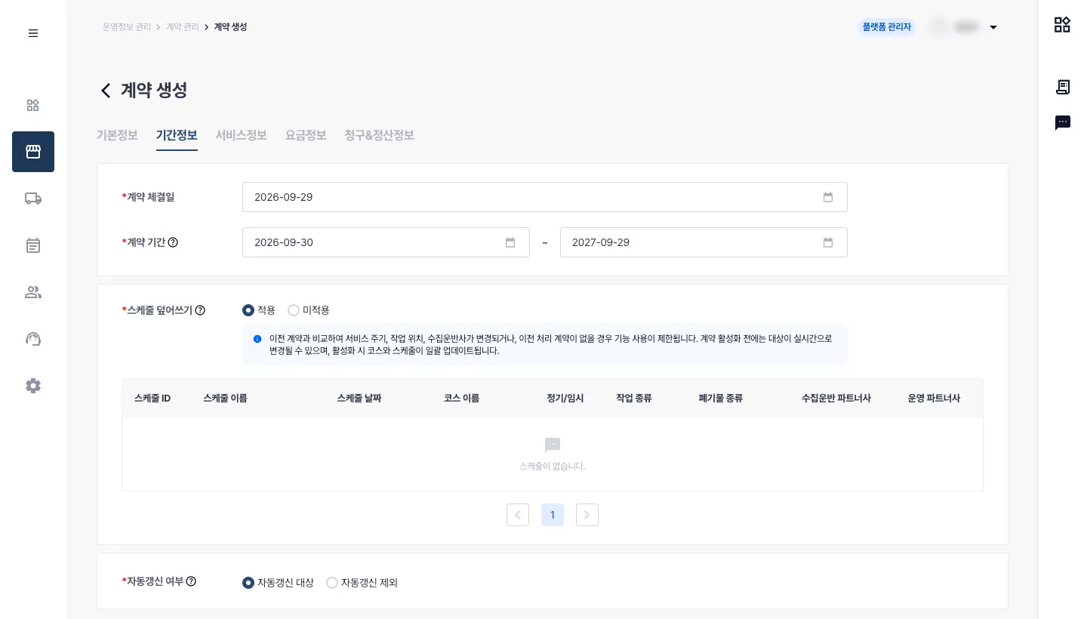Switch to the 서비스정보 tab
Image resolution: width=1087 pixels, height=619 pixels.
pos(242,135)
